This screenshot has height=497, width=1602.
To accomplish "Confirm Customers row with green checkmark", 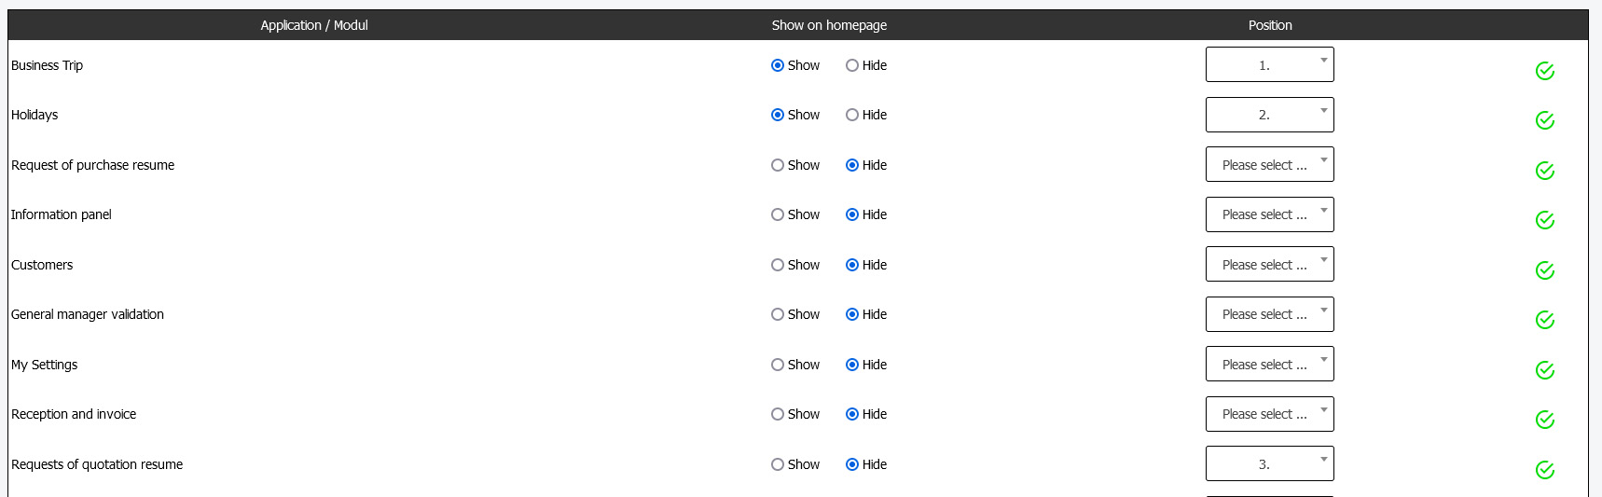I will pyautogui.click(x=1544, y=270).
